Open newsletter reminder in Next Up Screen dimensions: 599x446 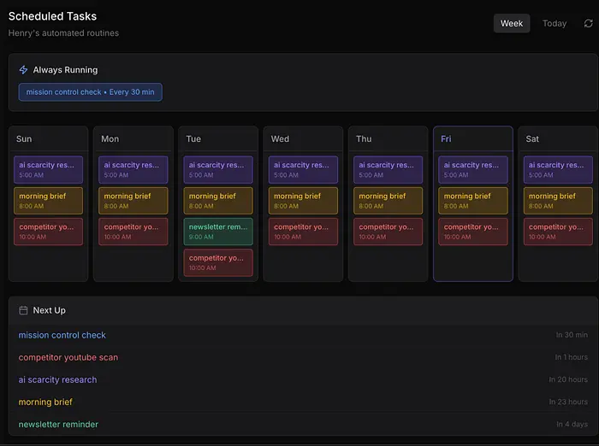click(x=58, y=425)
